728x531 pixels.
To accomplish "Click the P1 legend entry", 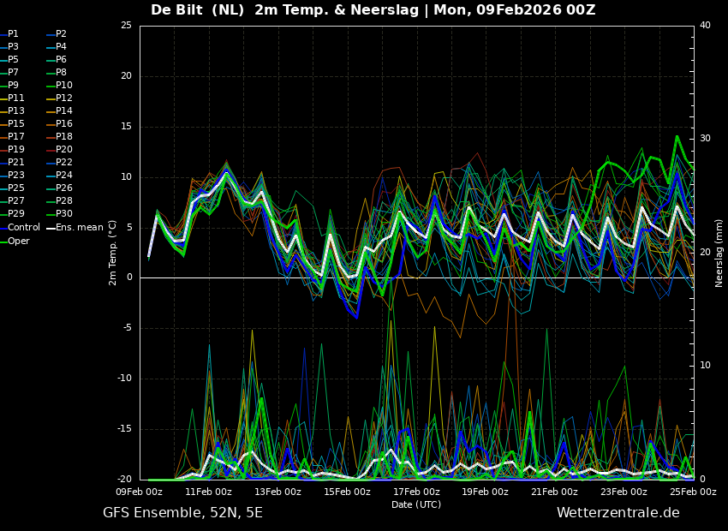I will point(13,34).
